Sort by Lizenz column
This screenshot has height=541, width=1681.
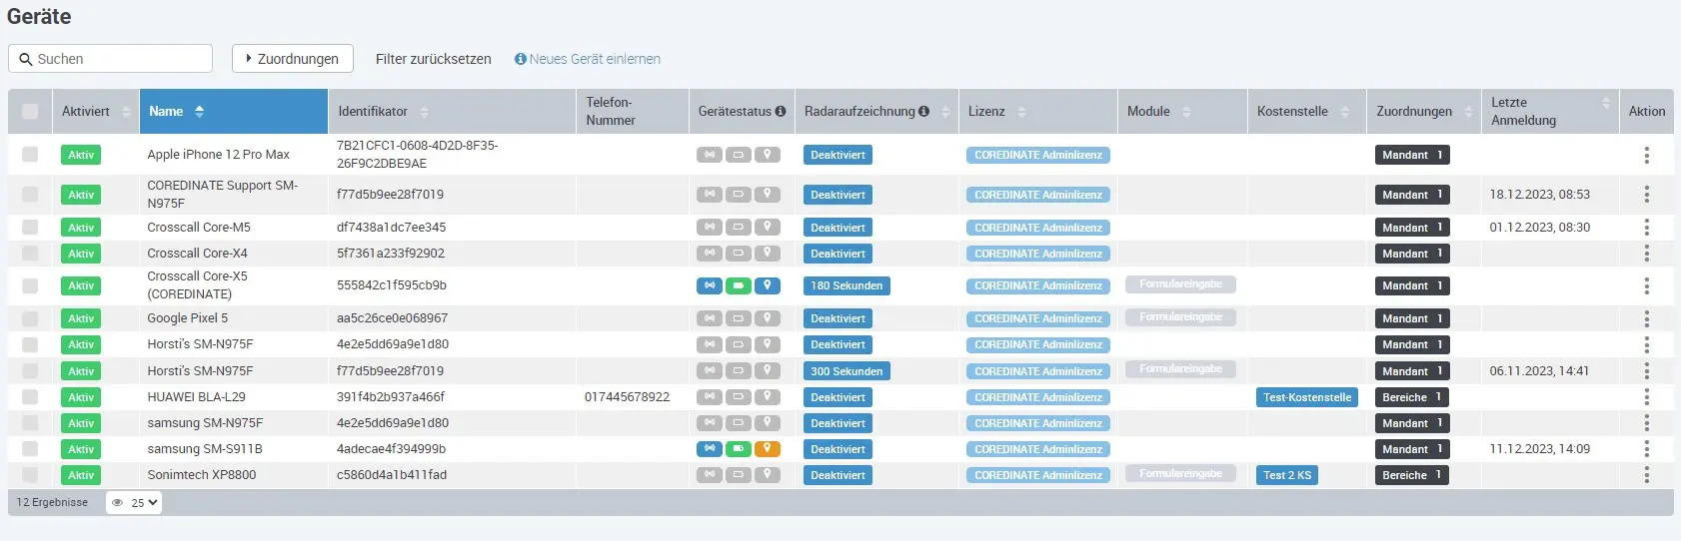pos(1037,112)
